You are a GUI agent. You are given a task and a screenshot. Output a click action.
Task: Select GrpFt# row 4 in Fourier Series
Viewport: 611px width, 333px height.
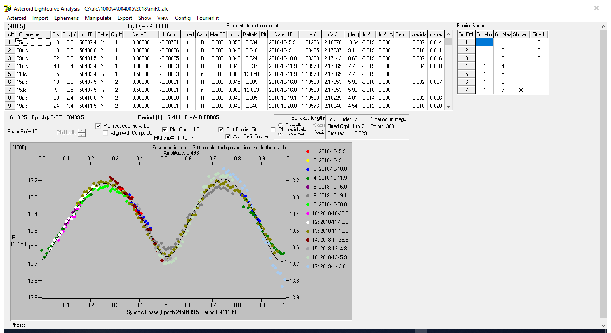[x=466, y=66]
